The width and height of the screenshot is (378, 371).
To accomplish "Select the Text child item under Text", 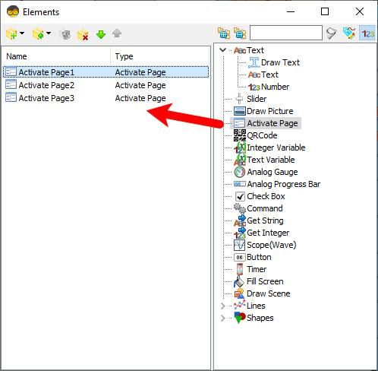I will 269,75.
